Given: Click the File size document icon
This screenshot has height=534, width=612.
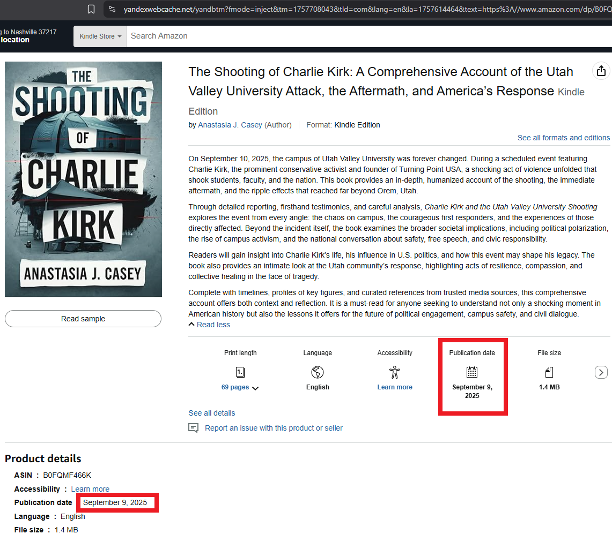Looking at the screenshot, I should 549,372.
